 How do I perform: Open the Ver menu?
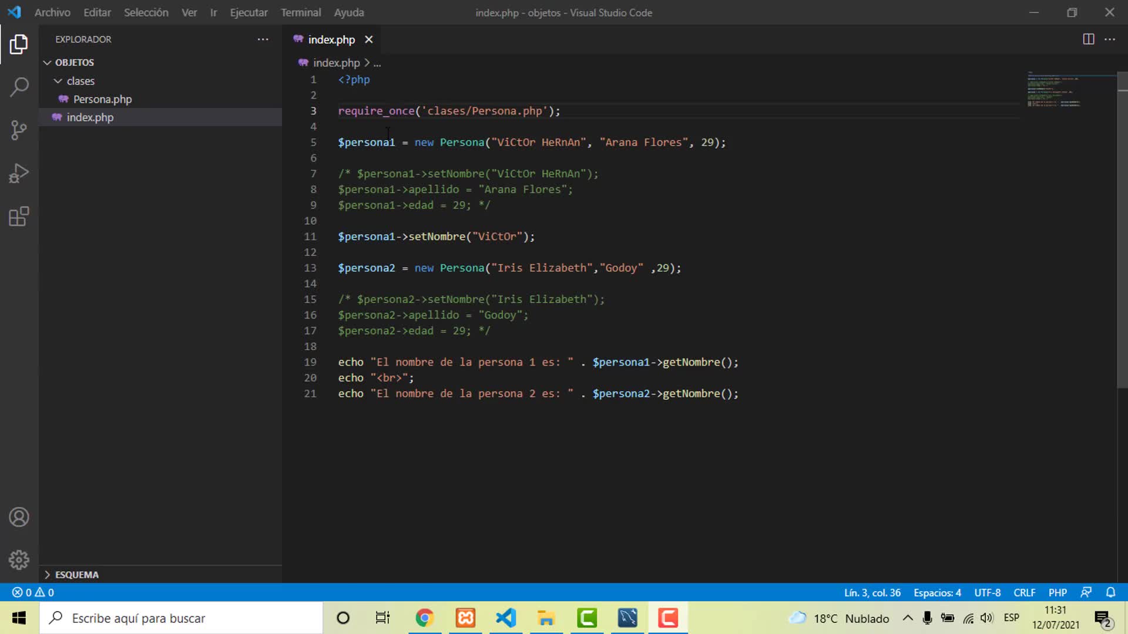tap(189, 12)
